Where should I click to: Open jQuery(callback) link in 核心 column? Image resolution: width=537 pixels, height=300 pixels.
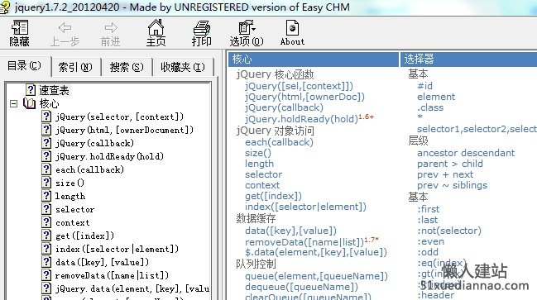click(x=284, y=107)
